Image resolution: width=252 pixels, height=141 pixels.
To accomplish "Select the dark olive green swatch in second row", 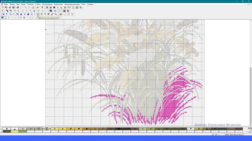I will (7, 132).
